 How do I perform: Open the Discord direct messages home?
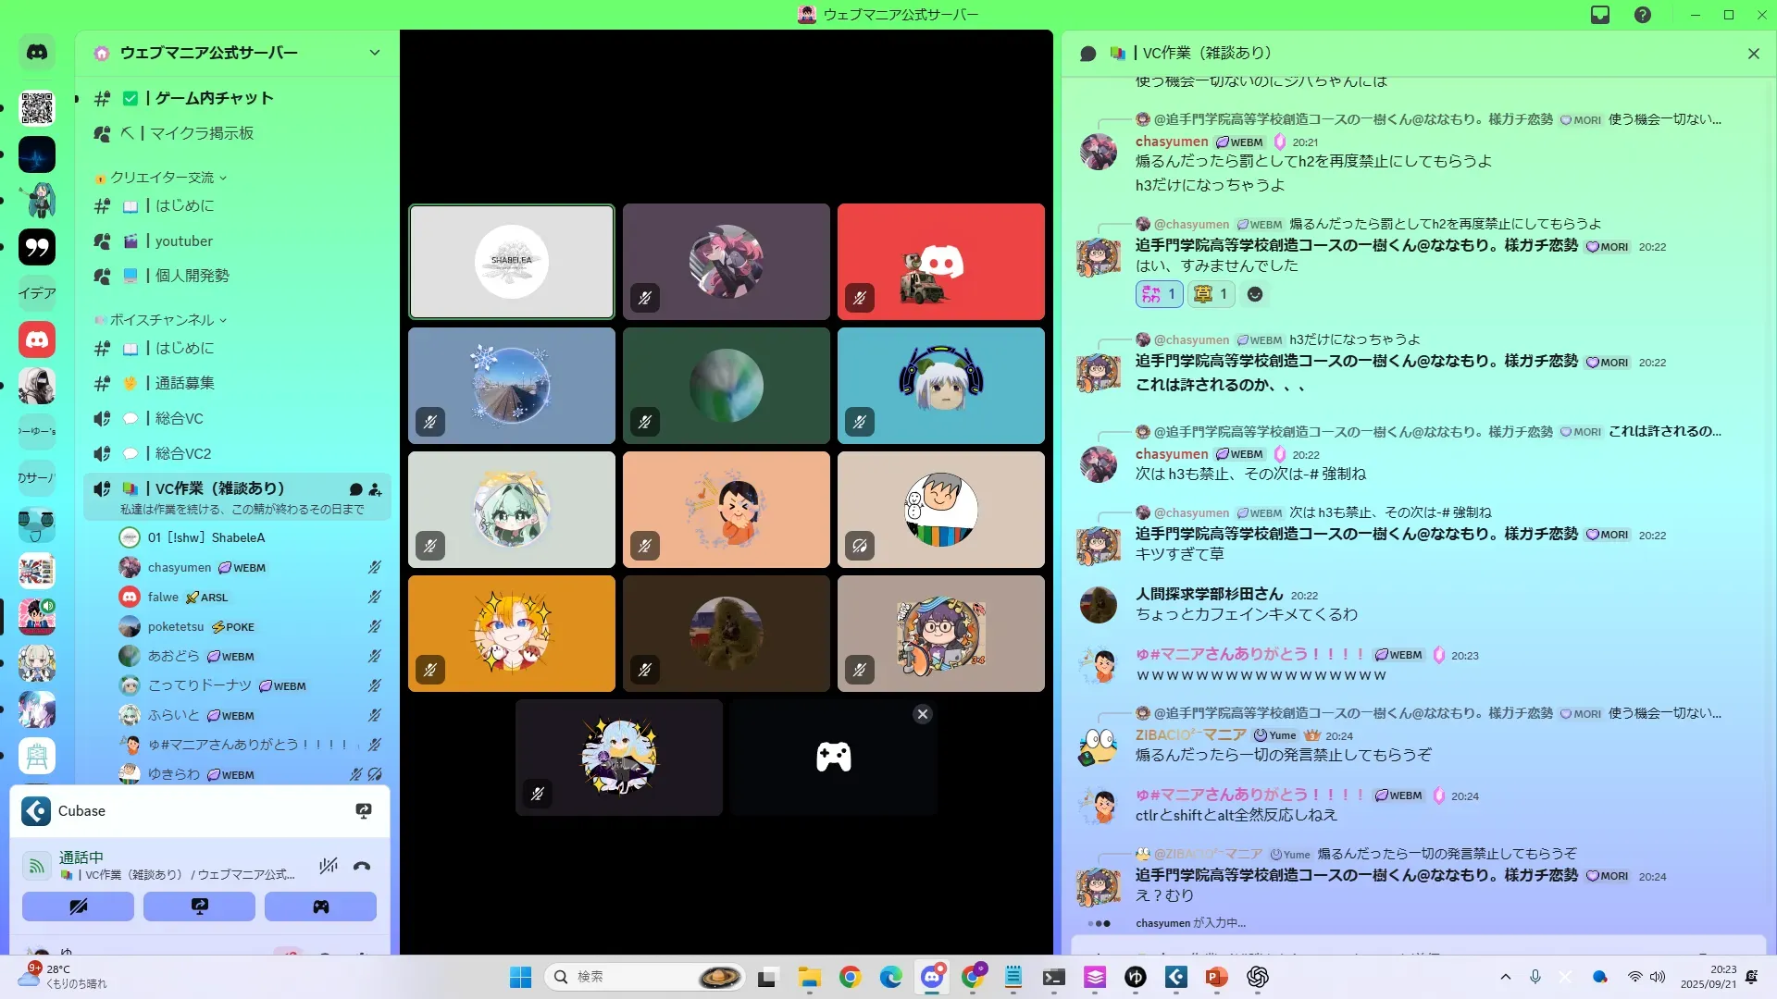point(37,53)
